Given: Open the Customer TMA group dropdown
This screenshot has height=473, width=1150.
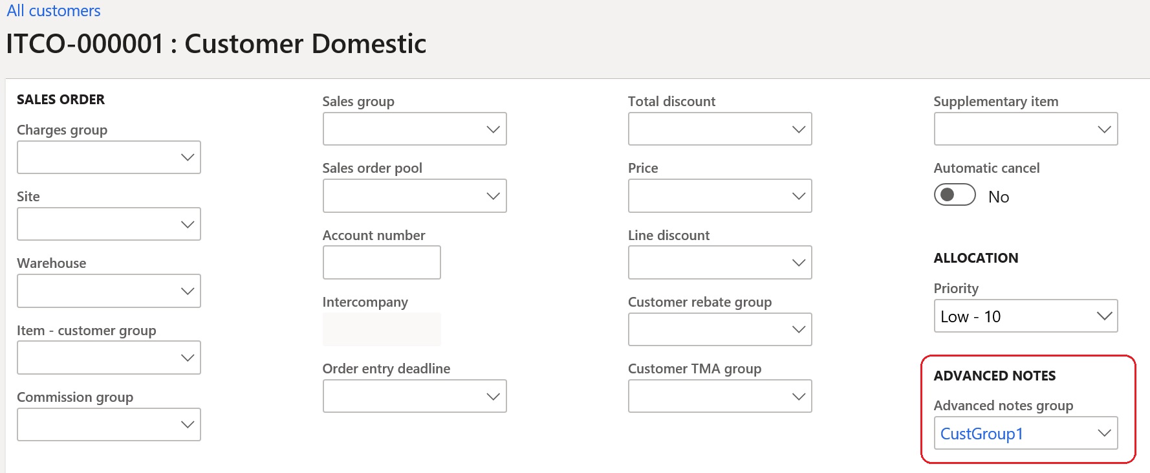Looking at the screenshot, I should tap(798, 395).
